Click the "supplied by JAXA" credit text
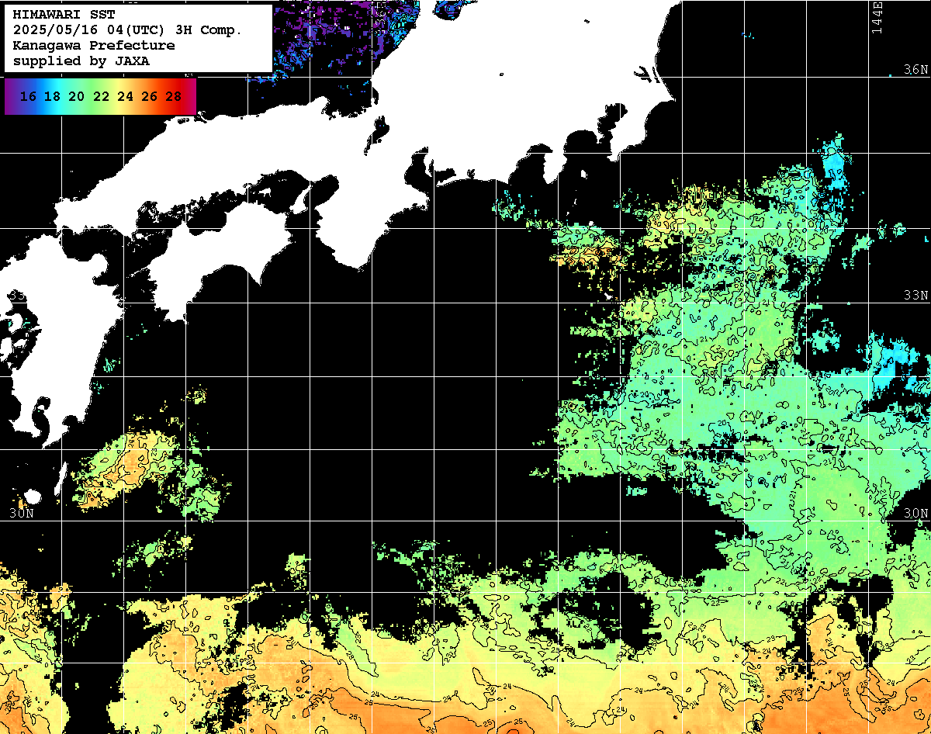The height and width of the screenshot is (734, 931). (81, 61)
